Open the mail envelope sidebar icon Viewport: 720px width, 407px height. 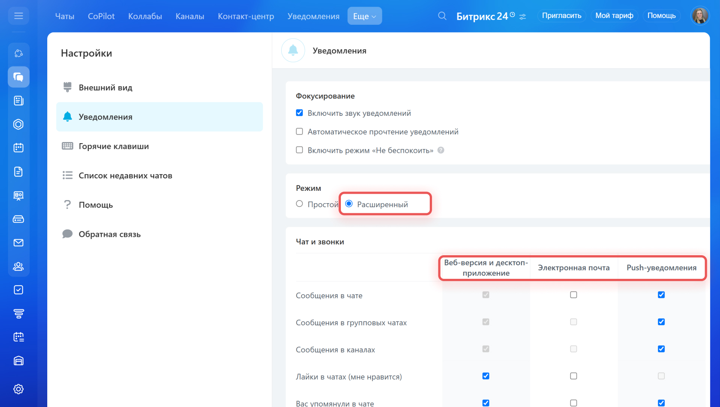(x=18, y=242)
